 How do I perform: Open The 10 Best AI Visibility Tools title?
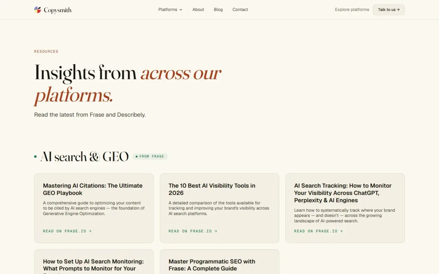(x=212, y=189)
